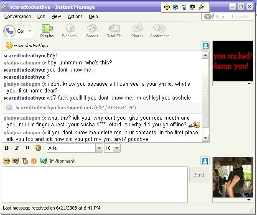Toggle underline text formatting
Viewport: 257px width, 215px height.
27,148
